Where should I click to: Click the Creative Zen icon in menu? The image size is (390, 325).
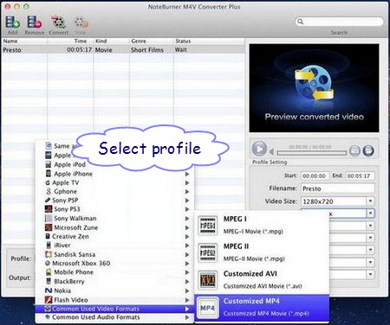click(48, 236)
